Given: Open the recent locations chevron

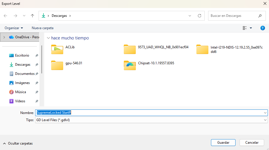Looking at the screenshot, I should tap(24, 16).
